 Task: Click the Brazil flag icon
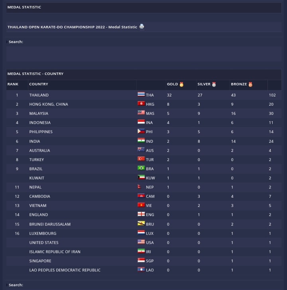(141, 168)
